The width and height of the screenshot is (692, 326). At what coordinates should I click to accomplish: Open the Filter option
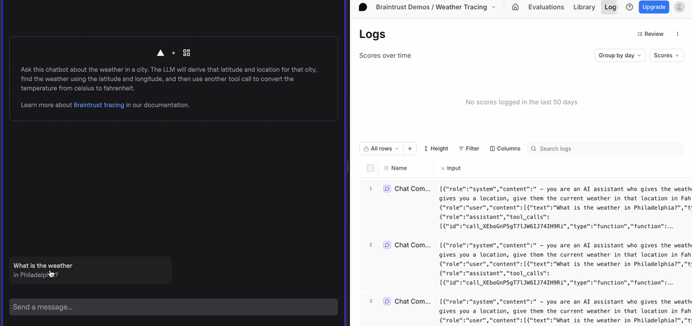469,149
